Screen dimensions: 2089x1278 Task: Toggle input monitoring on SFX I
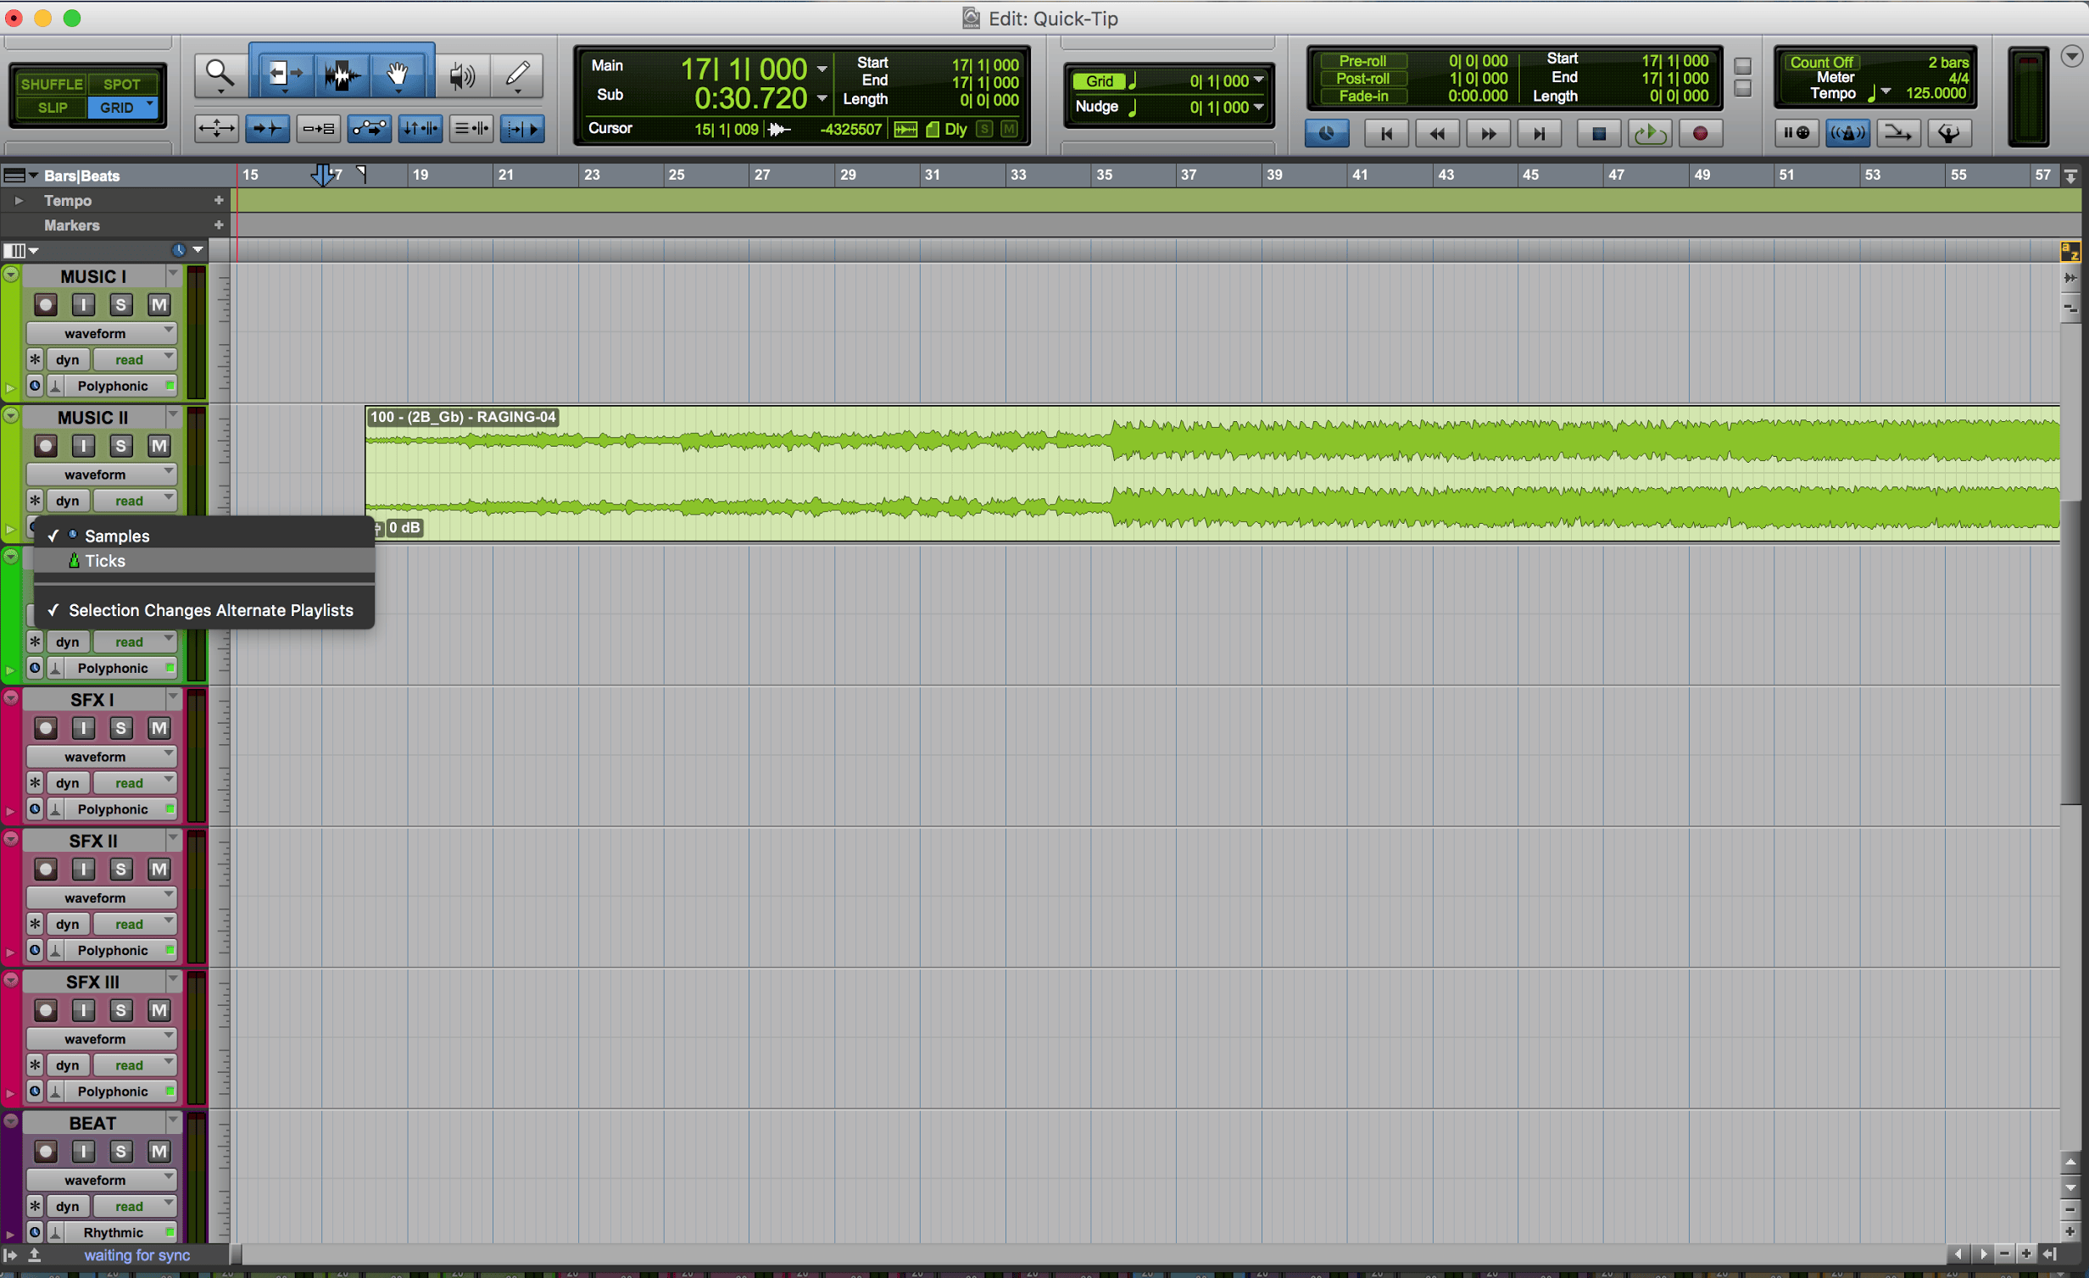(83, 728)
